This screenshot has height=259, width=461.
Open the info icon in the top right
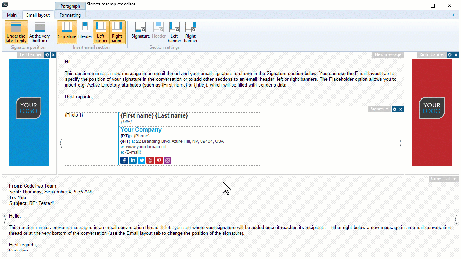tap(453, 14)
